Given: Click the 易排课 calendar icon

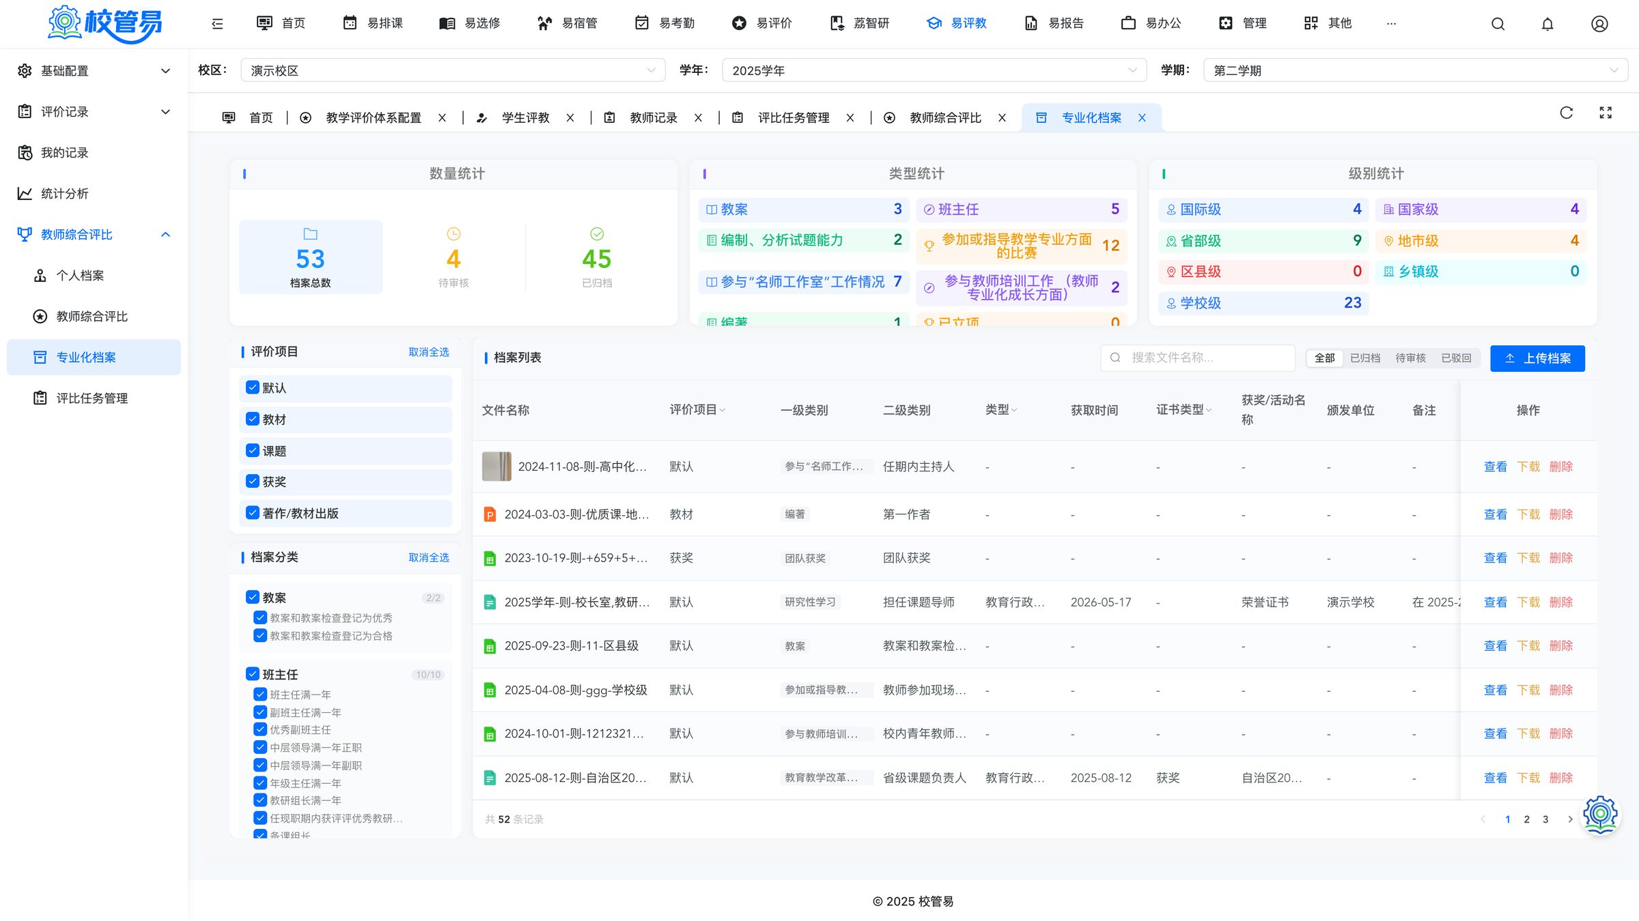Looking at the screenshot, I should click(350, 23).
